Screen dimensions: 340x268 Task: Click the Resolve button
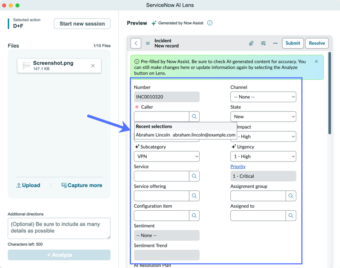pos(317,43)
